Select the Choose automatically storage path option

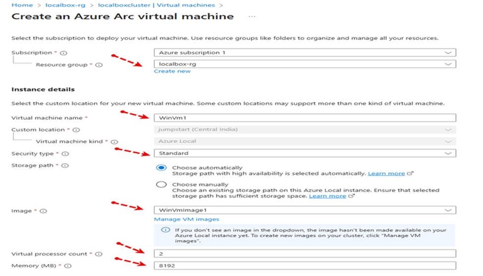(x=161, y=168)
